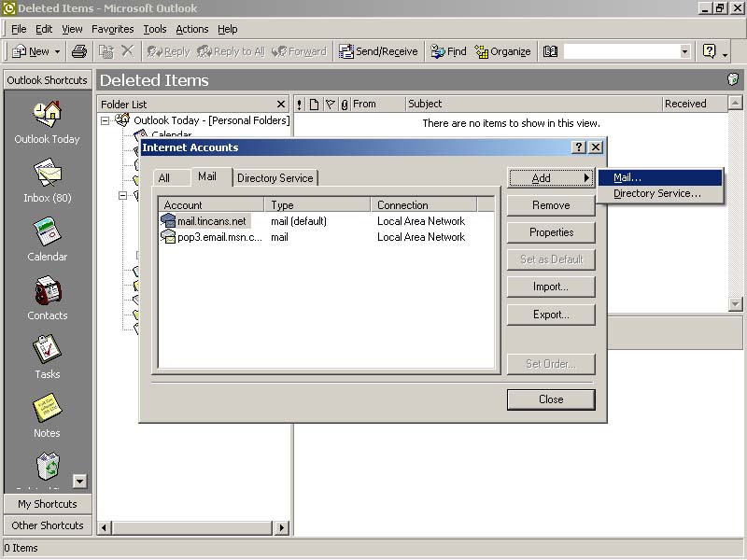Switch to the All tab
This screenshot has height=560, width=747.
[x=164, y=177]
